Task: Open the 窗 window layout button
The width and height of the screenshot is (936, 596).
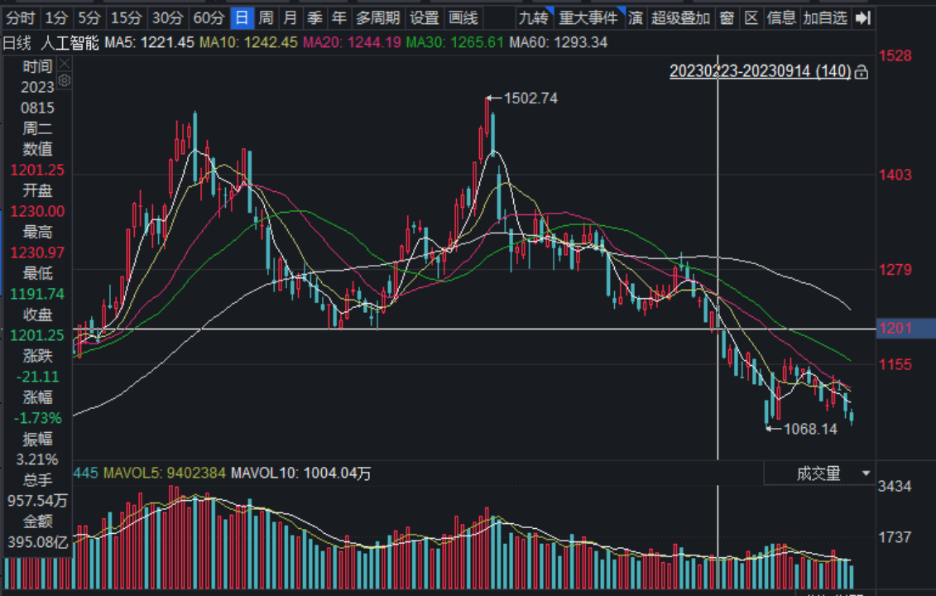Action: (x=727, y=17)
